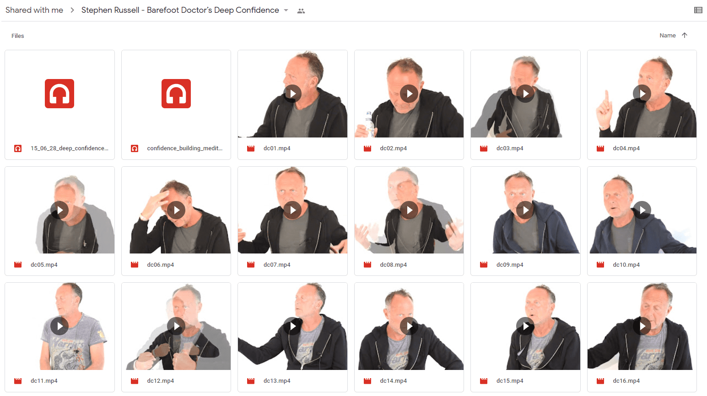Play the dc09.mp4 video thumbnail
This screenshot has height=396, width=707.
[x=525, y=210]
